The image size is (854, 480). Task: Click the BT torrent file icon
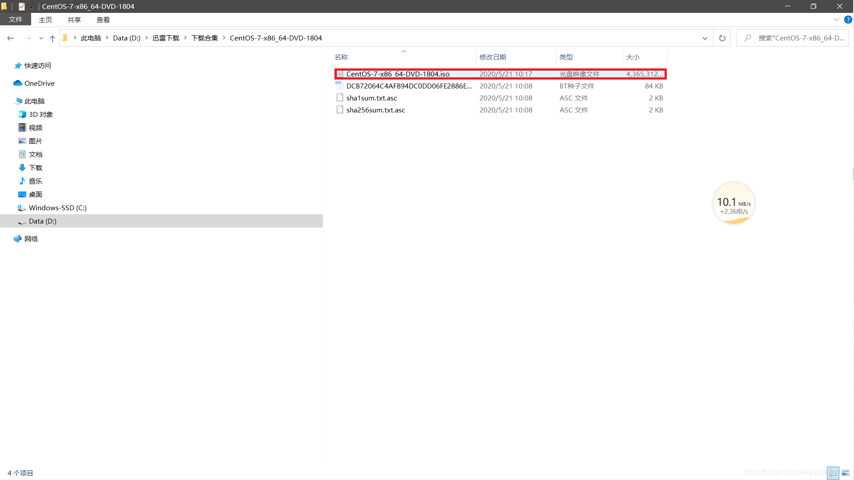340,85
